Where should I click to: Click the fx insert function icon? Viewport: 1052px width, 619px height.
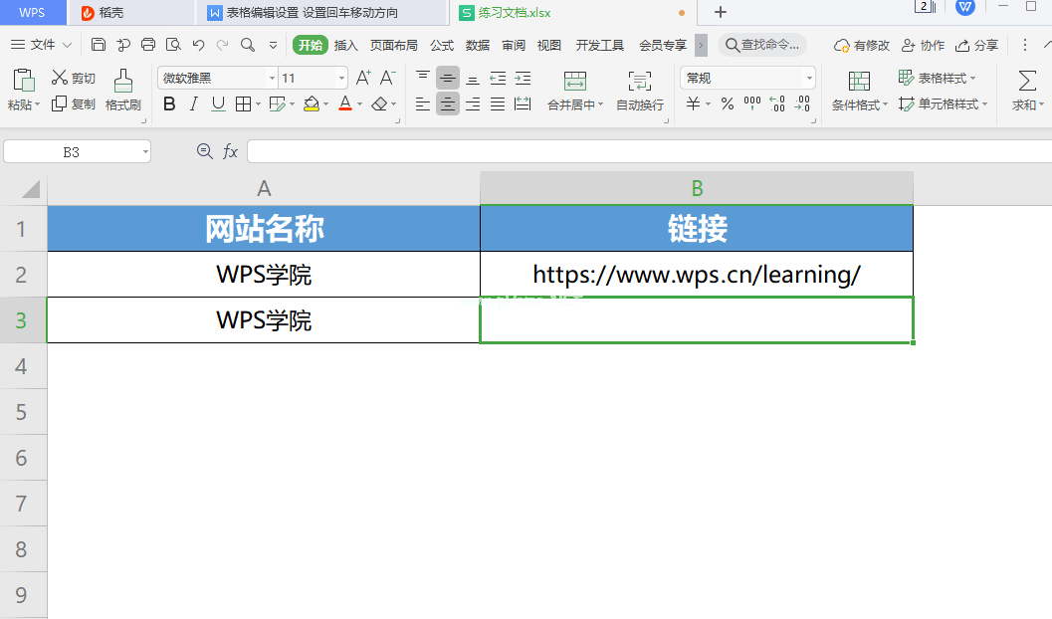tap(230, 151)
